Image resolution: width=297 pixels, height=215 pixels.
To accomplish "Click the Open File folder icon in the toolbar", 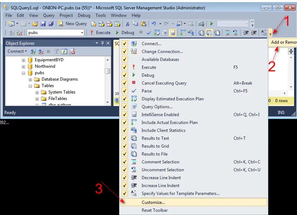I will [35, 24].
